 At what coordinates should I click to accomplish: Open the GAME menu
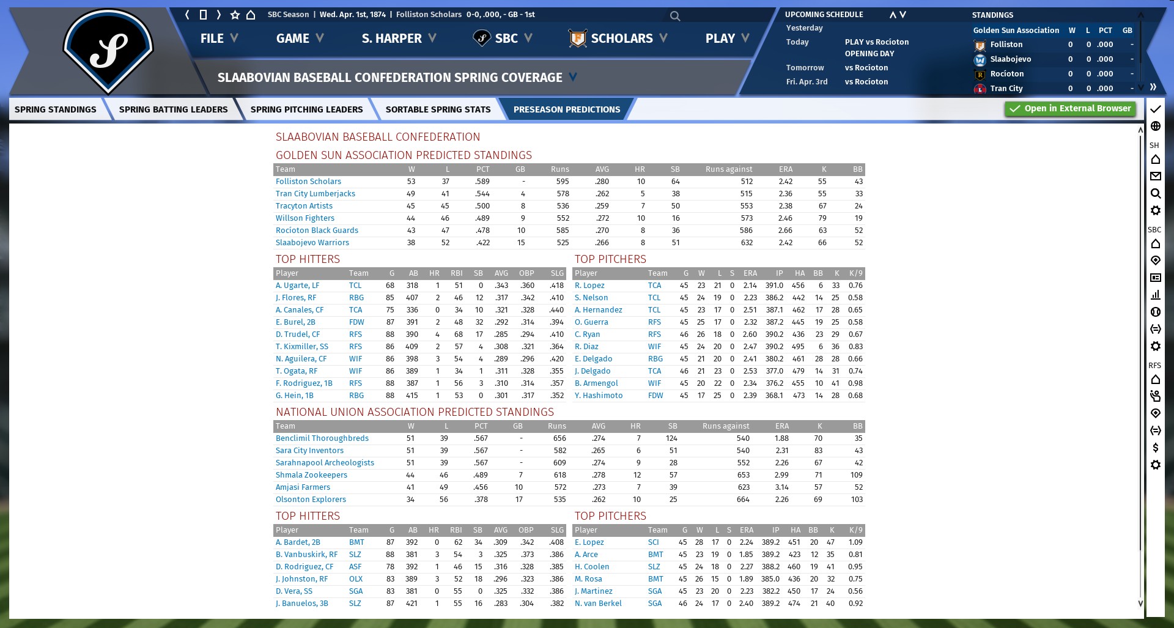(300, 39)
